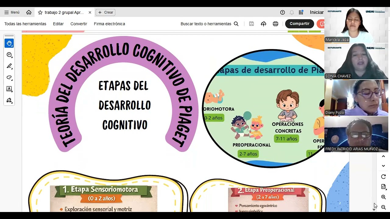The height and width of the screenshot is (219, 390).
Task: Click the 'OPERACIONES' caption text
Action: 288,124
